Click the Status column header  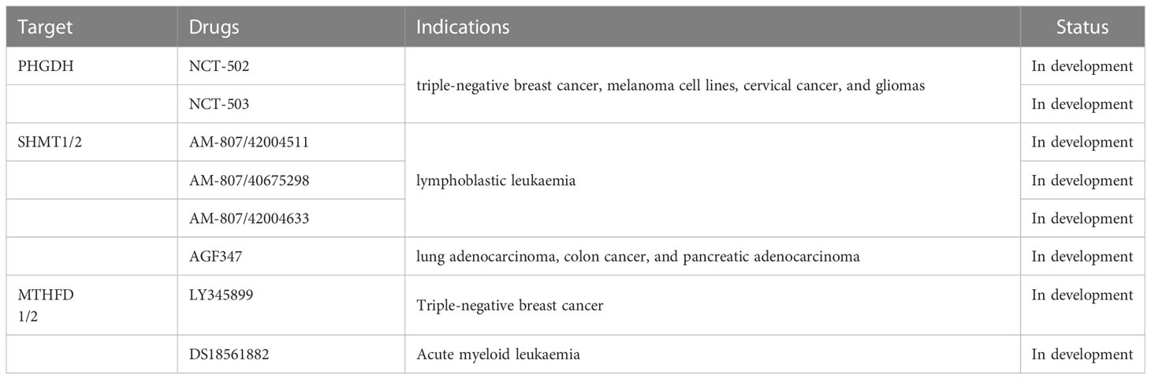1082,27
